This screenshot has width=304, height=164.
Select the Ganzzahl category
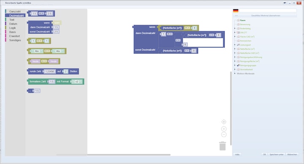15,11
